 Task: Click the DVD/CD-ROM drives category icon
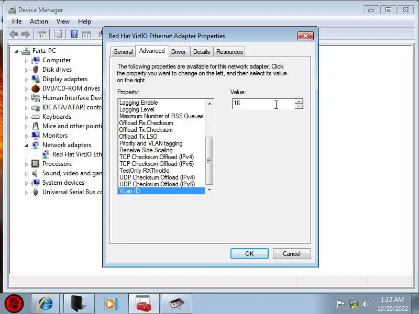35,88
